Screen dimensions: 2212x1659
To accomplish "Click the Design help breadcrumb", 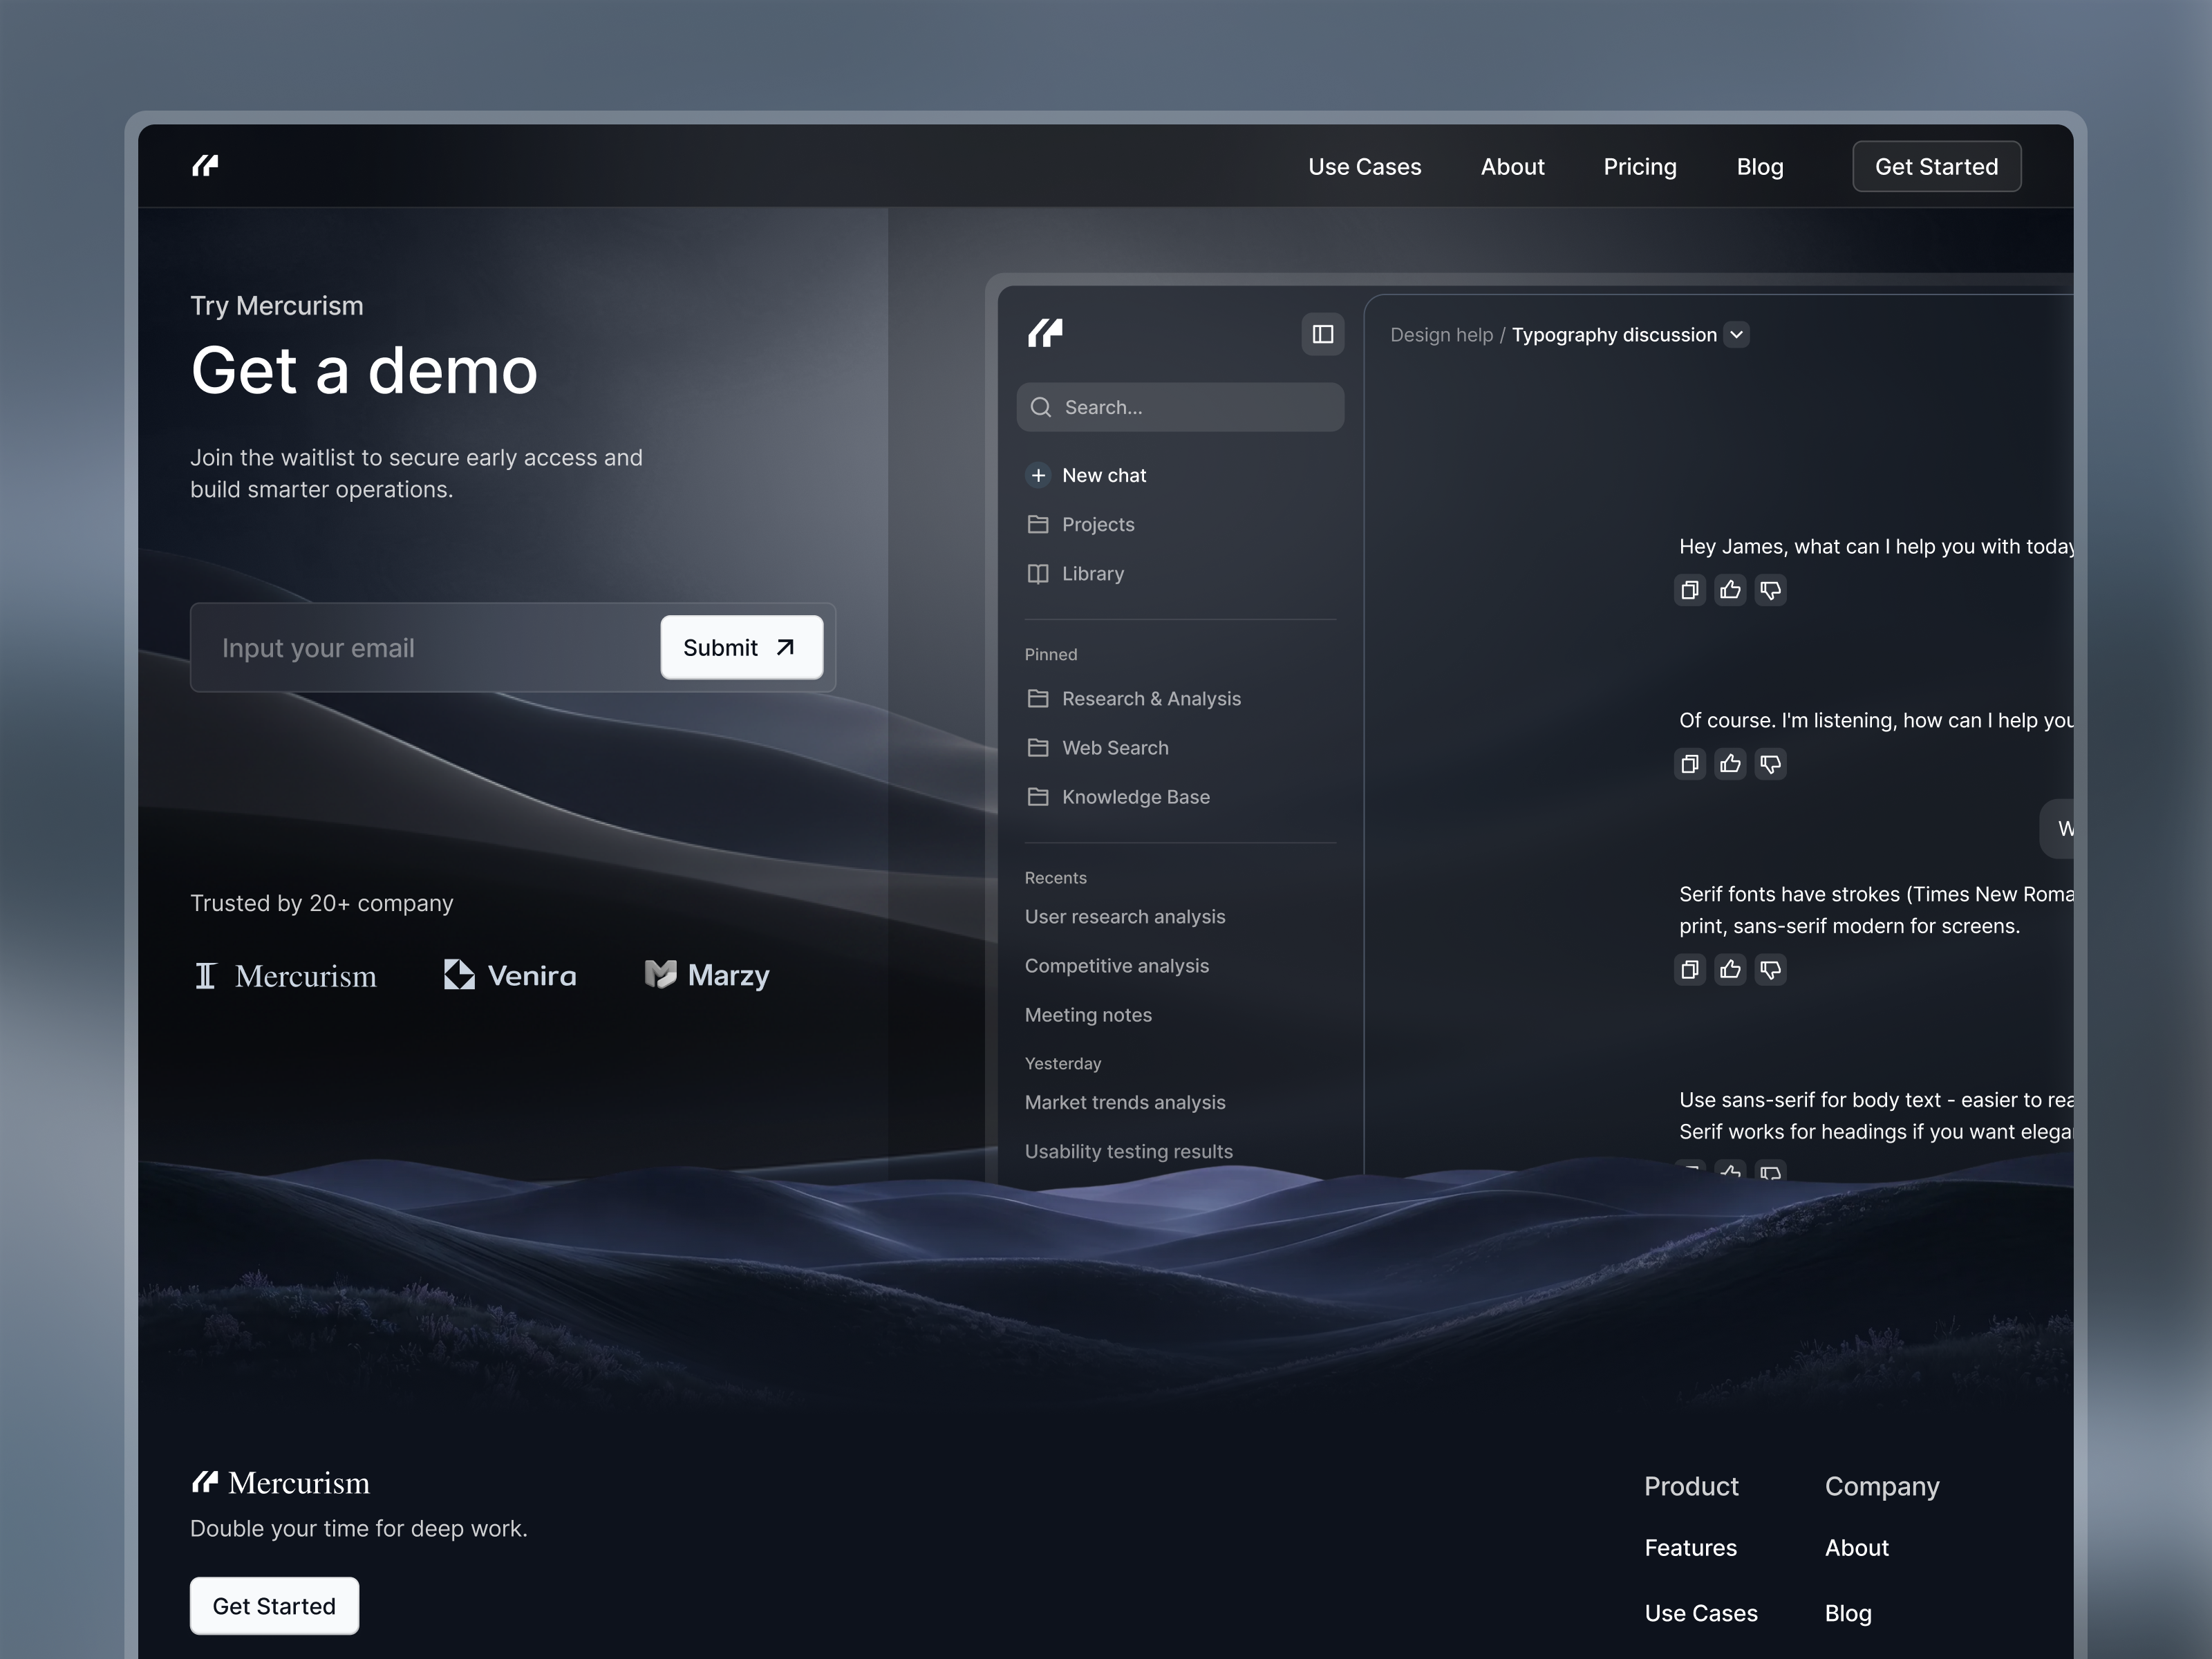I will pyautogui.click(x=1441, y=335).
